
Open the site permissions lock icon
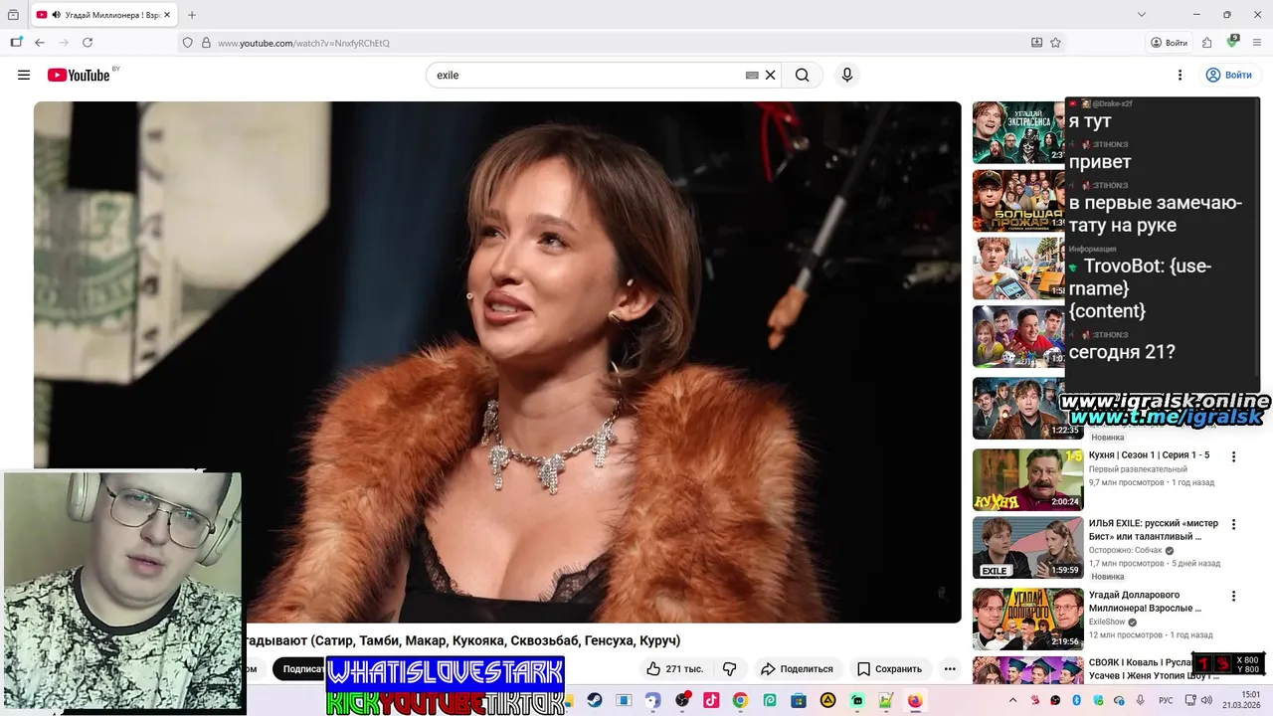(206, 43)
